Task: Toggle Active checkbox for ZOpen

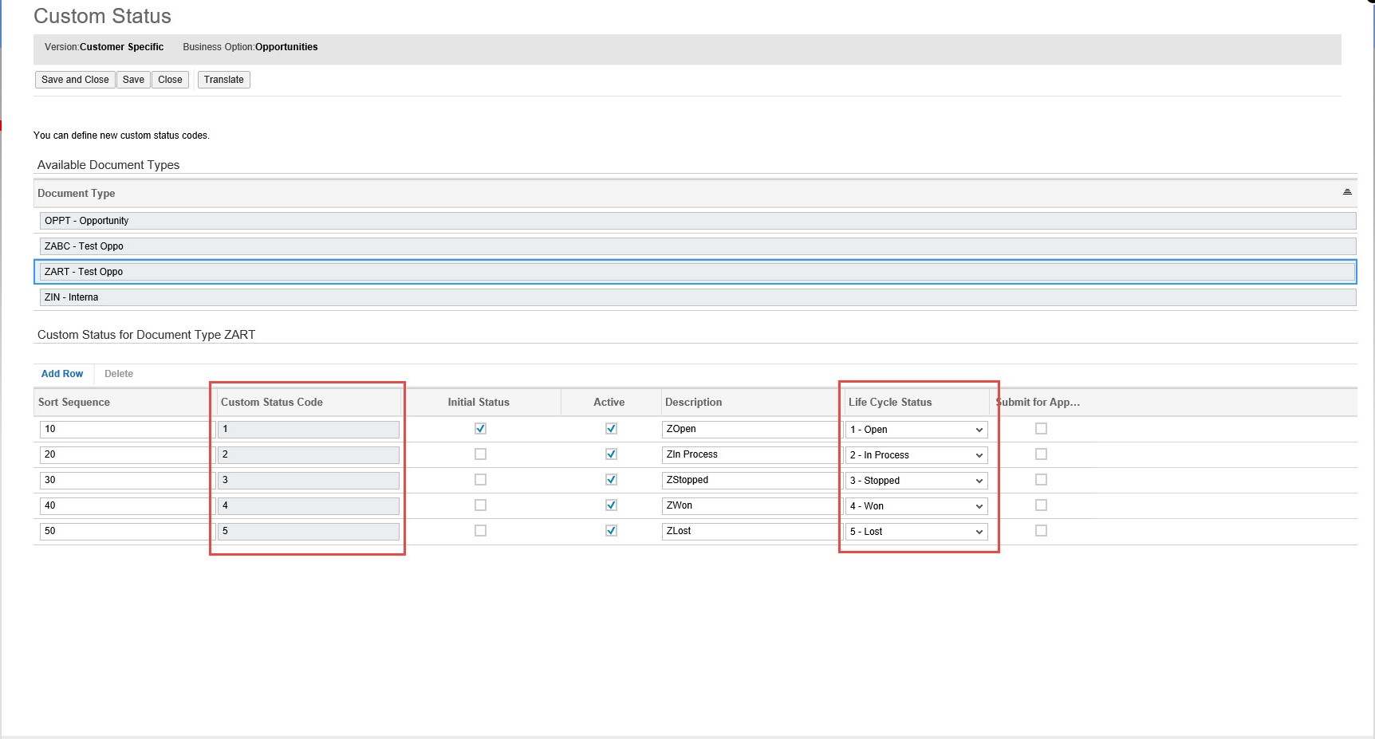Action: [x=611, y=429]
